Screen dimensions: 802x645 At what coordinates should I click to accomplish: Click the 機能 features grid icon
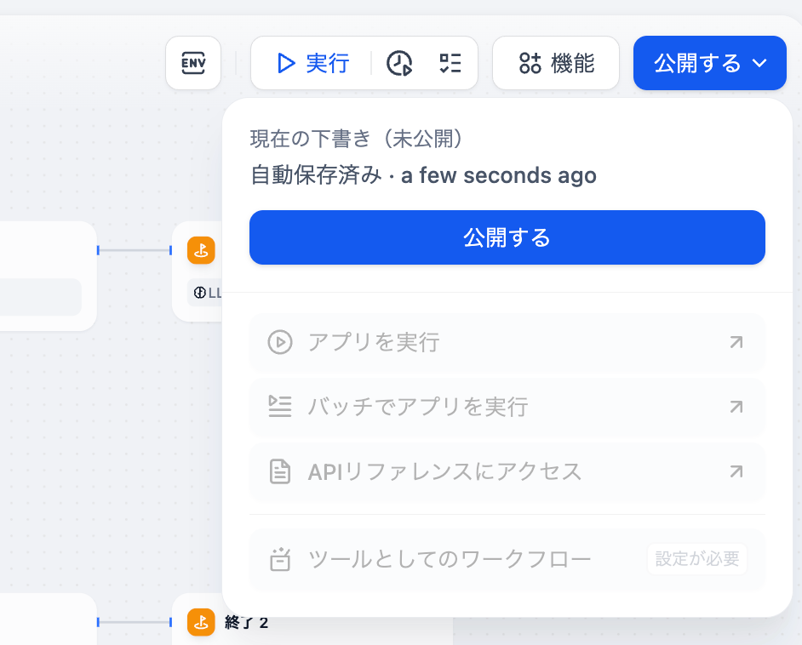pyautogui.click(x=530, y=63)
